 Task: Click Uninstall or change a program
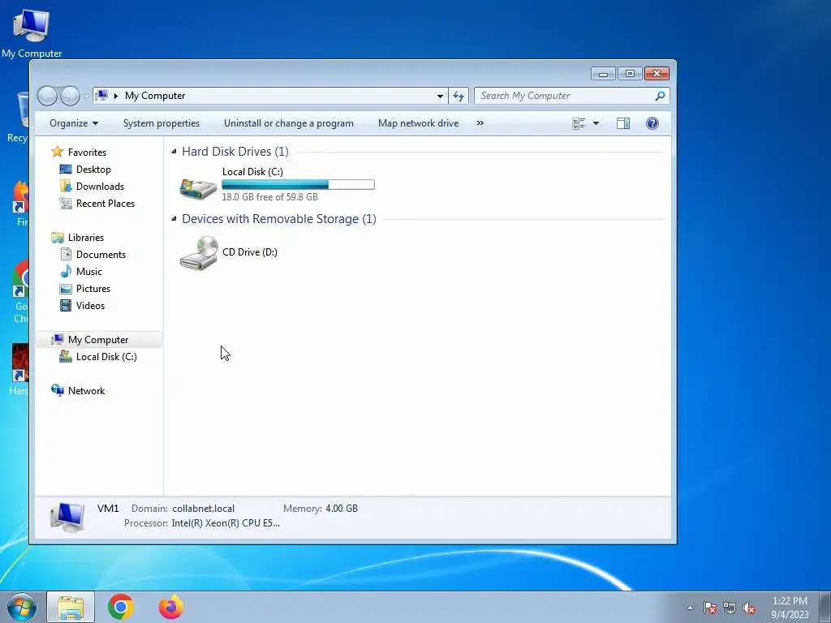coord(289,123)
